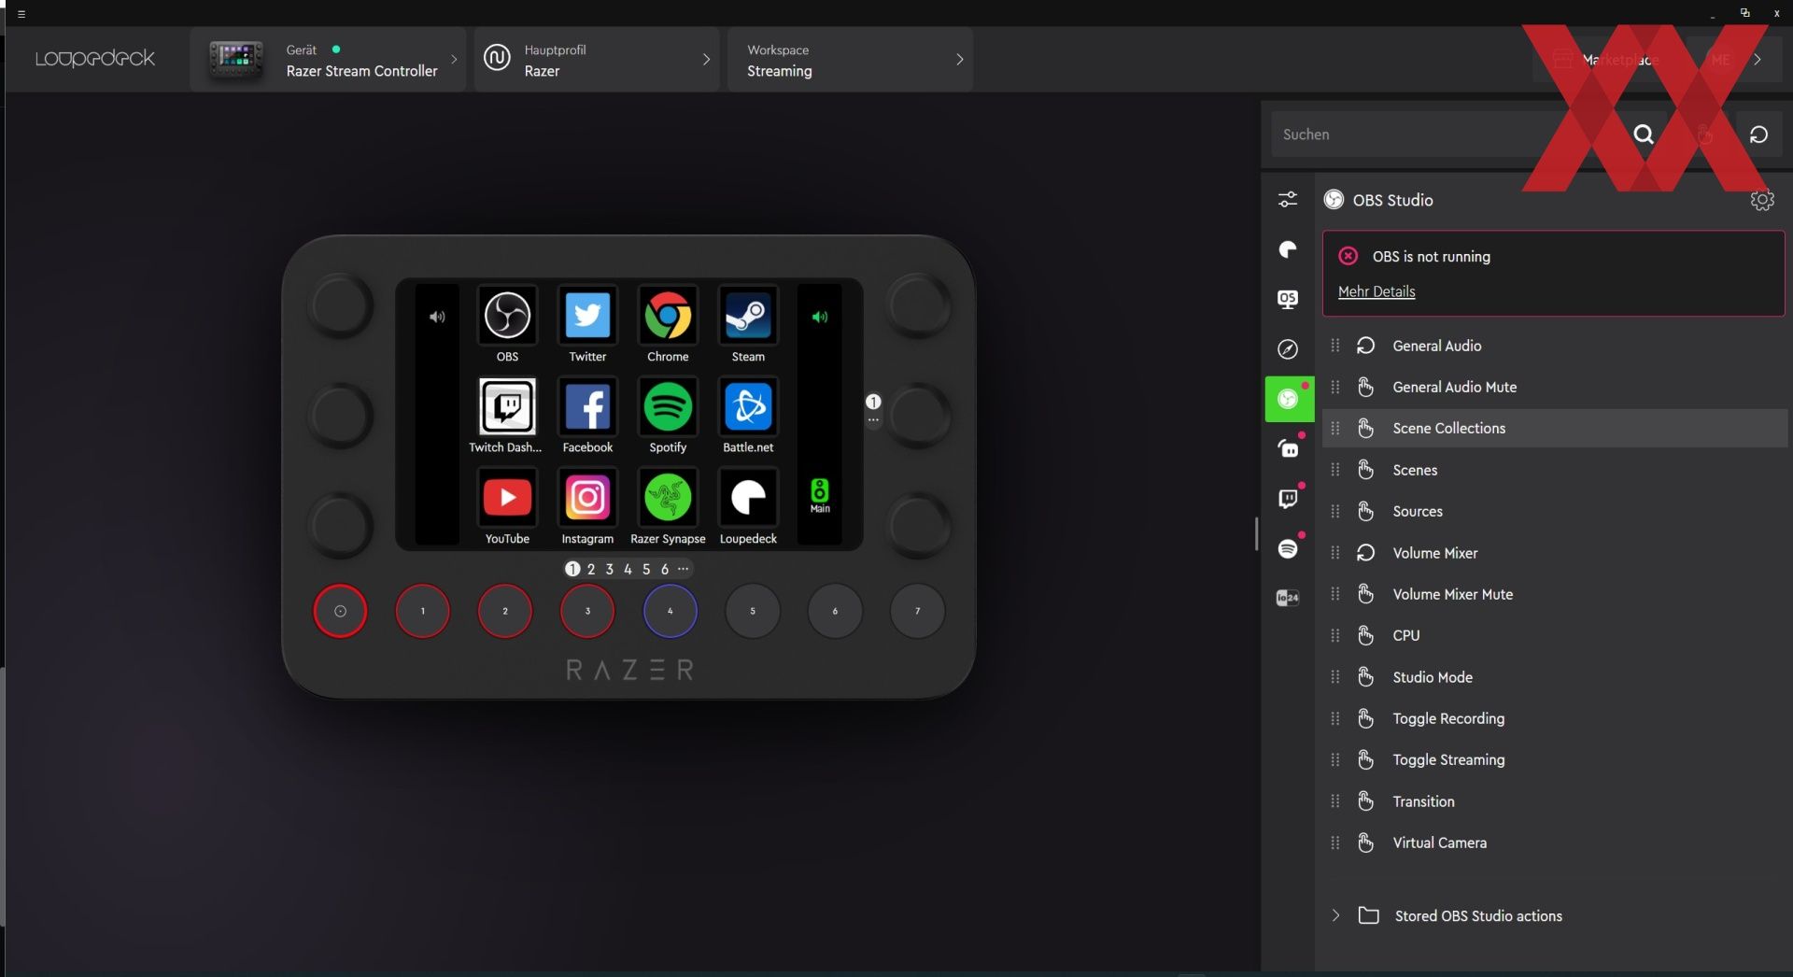Viewport: 1793px width, 977px height.
Task: Select the Transition action
Action: point(1553,801)
